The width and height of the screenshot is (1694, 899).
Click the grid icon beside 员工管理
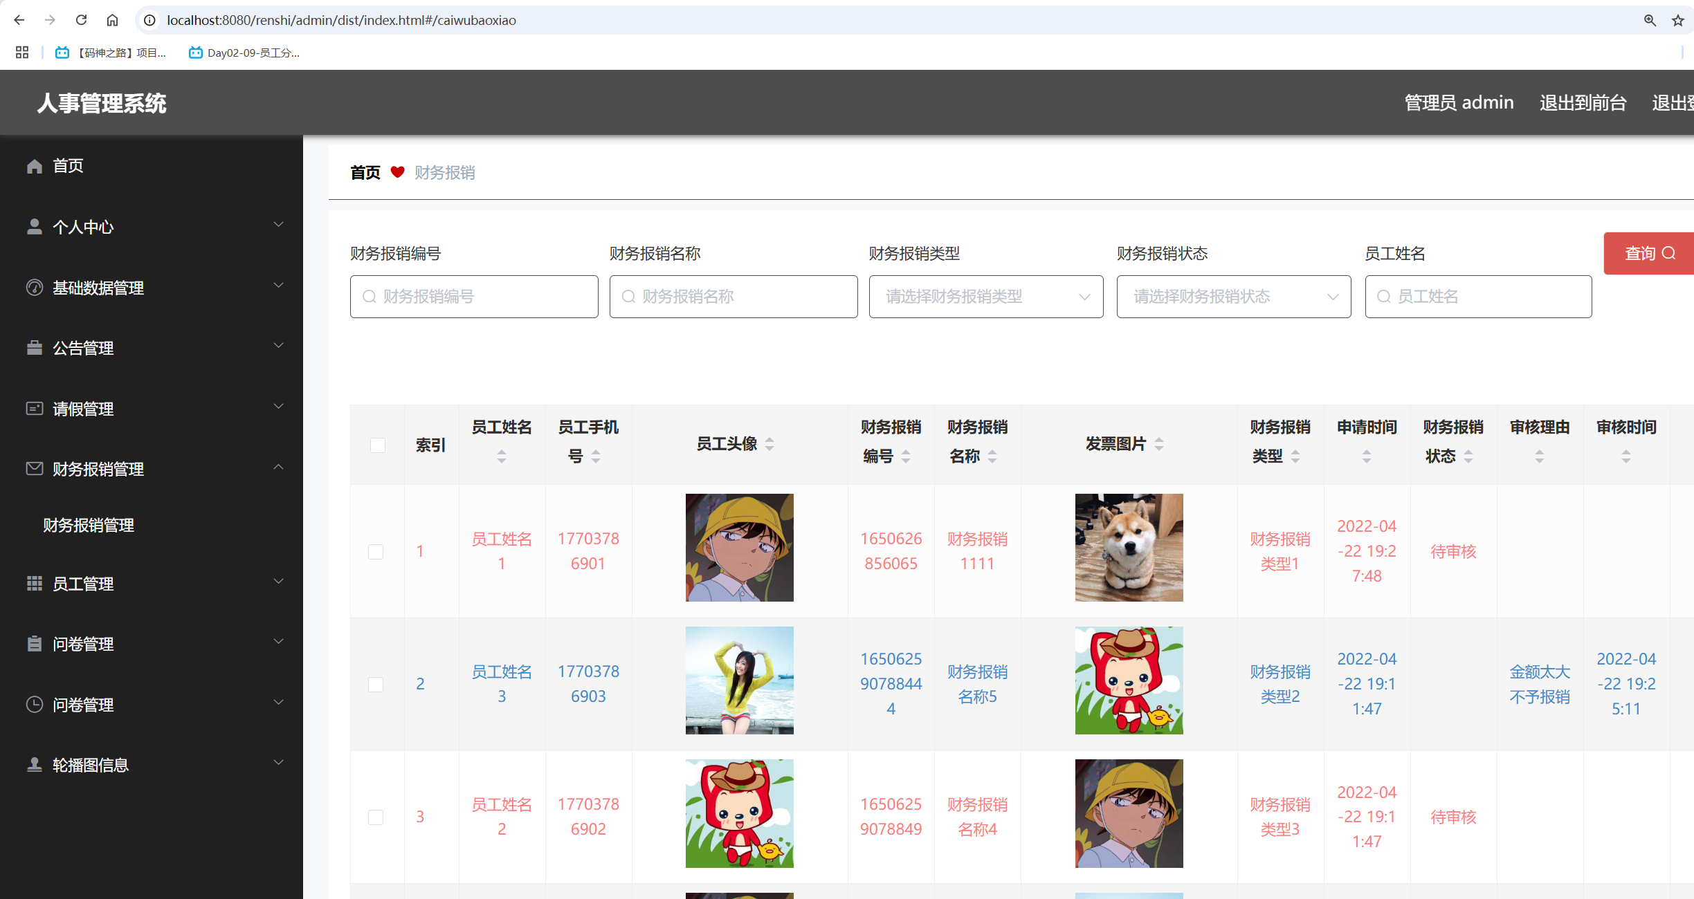pyautogui.click(x=35, y=584)
